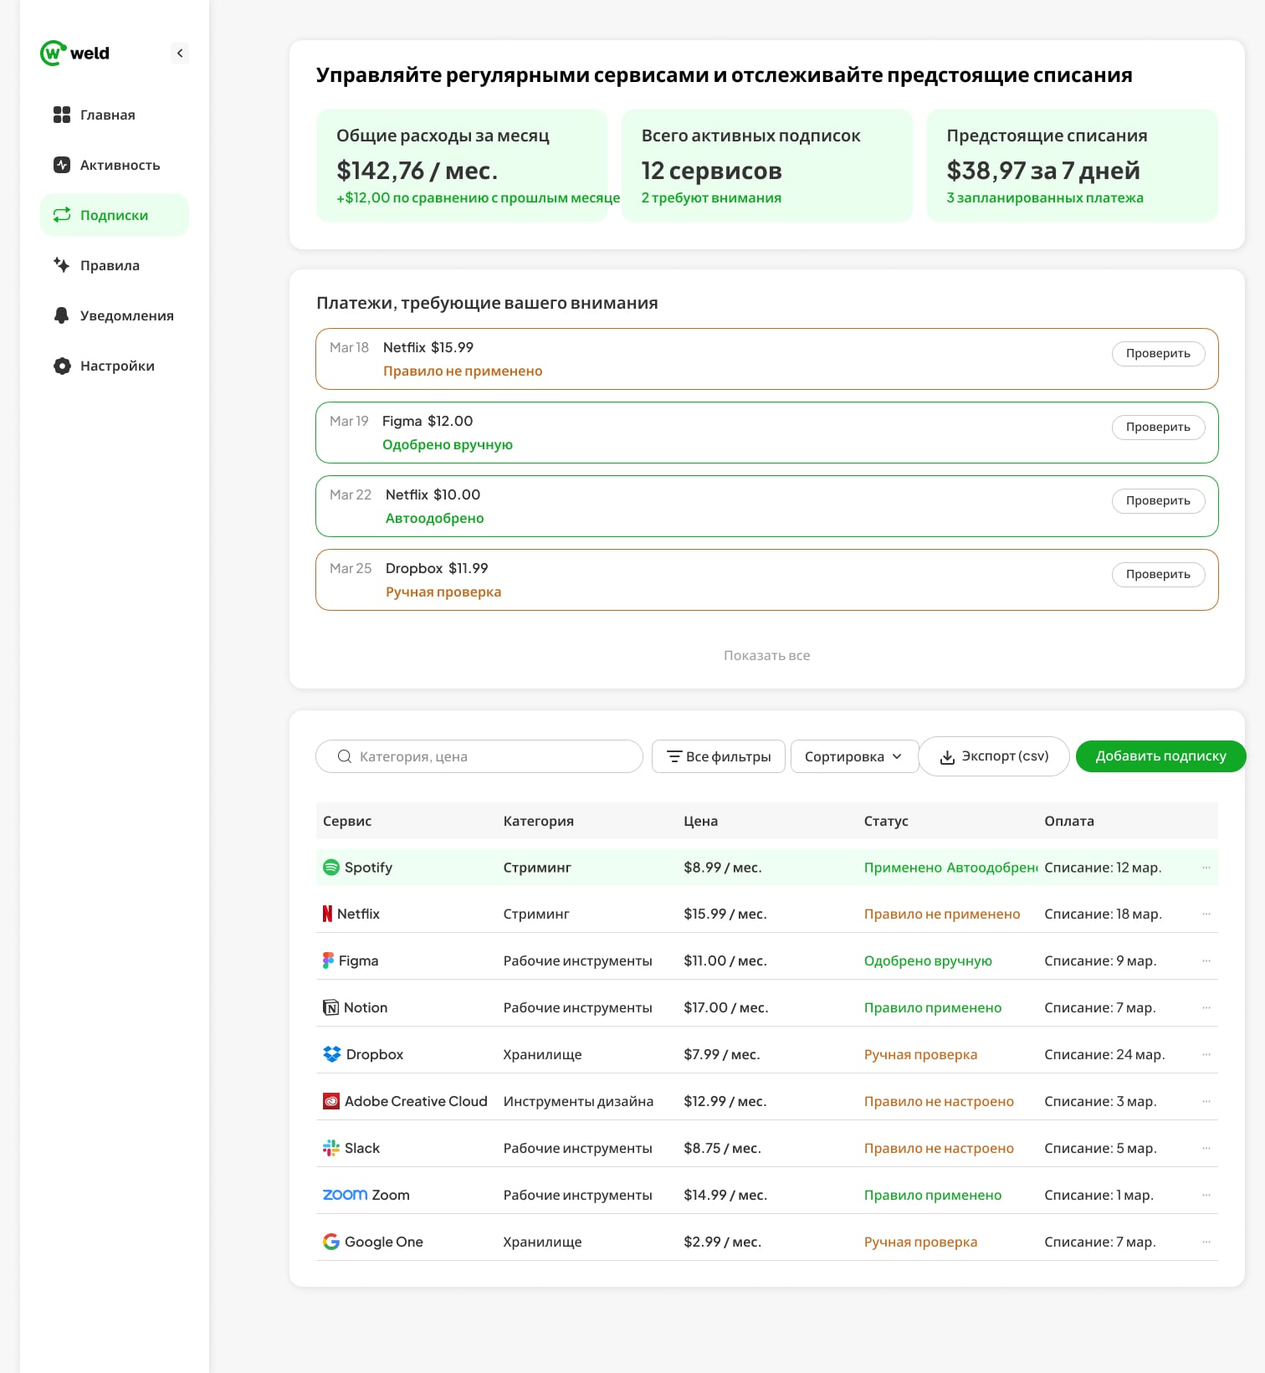
Task: Open more options for Figma row
Action: click(1206, 961)
